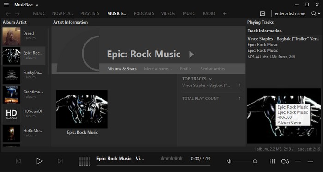Screen dimensions: 323x172
Task: Open the Profile sub-tab
Action: [185, 69]
